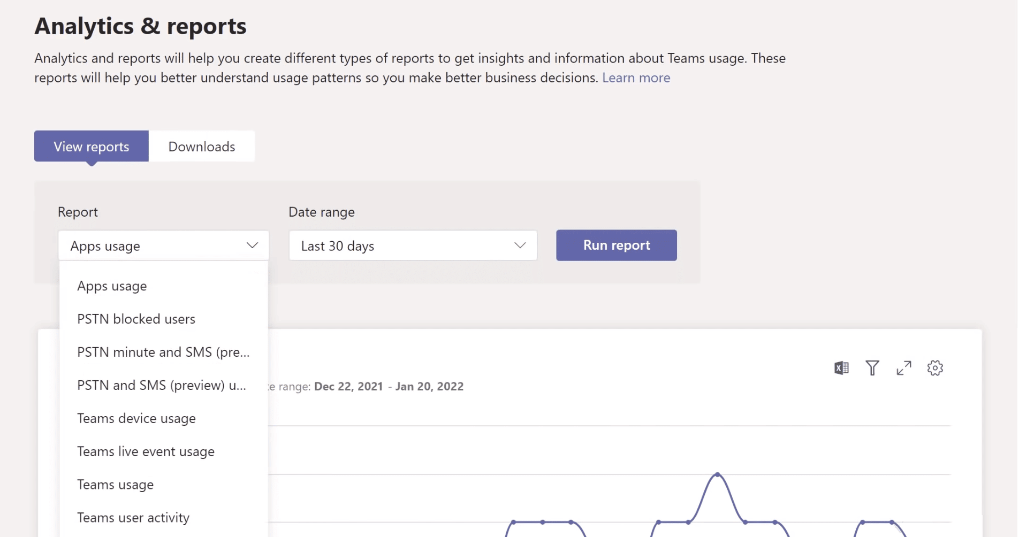Expand the report chart to full screen
This screenshot has height=537, width=1019.
pos(903,367)
